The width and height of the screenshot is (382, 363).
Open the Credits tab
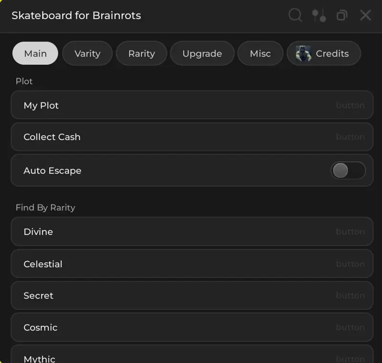324,53
